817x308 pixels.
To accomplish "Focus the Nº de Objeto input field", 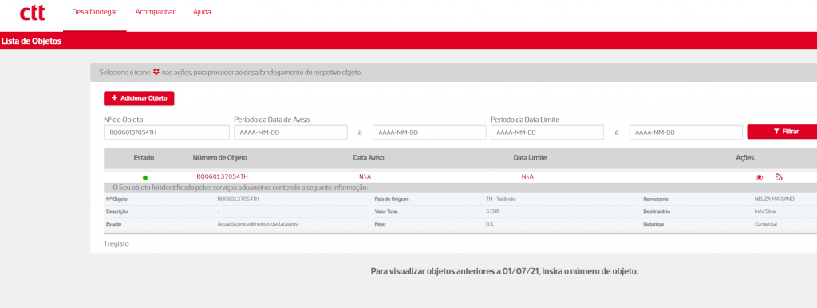I will 166,132.
